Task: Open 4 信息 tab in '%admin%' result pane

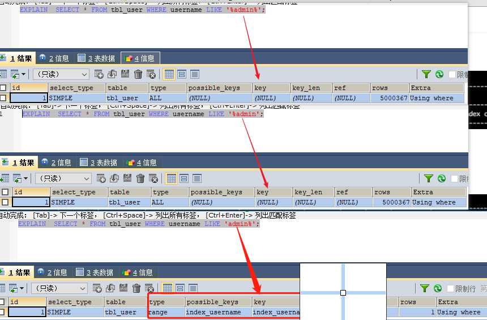Action: pyautogui.click(x=140, y=58)
